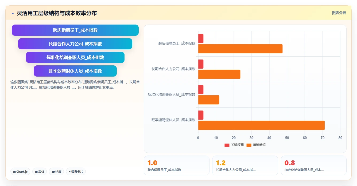The height and width of the screenshot is (186, 357).
Task: Select the 跨店借调员工_成本指数 funnel layer
Action: pyautogui.click(x=75, y=30)
